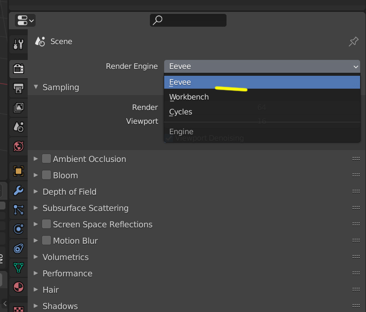Select Cycles from the engine list

(181, 112)
